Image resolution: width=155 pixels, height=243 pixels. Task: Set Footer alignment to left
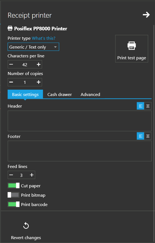pos(140,136)
